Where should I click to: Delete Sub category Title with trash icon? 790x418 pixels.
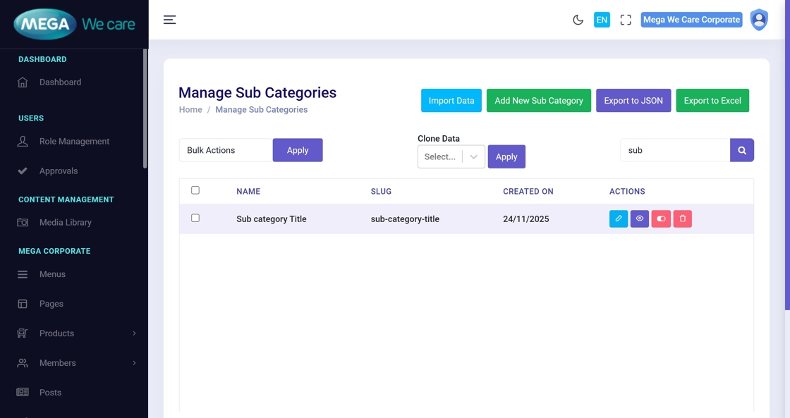(x=682, y=219)
